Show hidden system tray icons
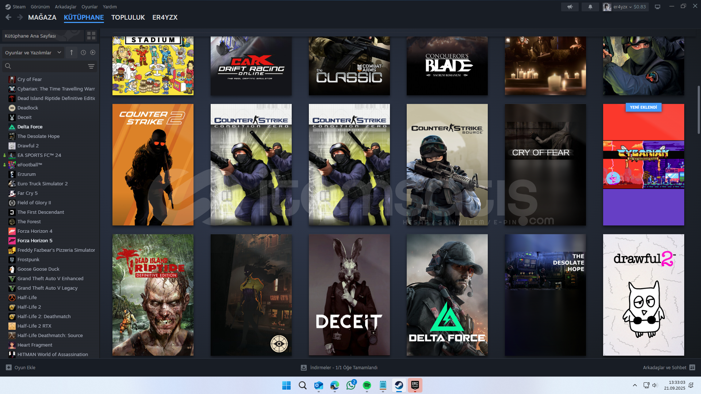The image size is (701, 394). 635,385
